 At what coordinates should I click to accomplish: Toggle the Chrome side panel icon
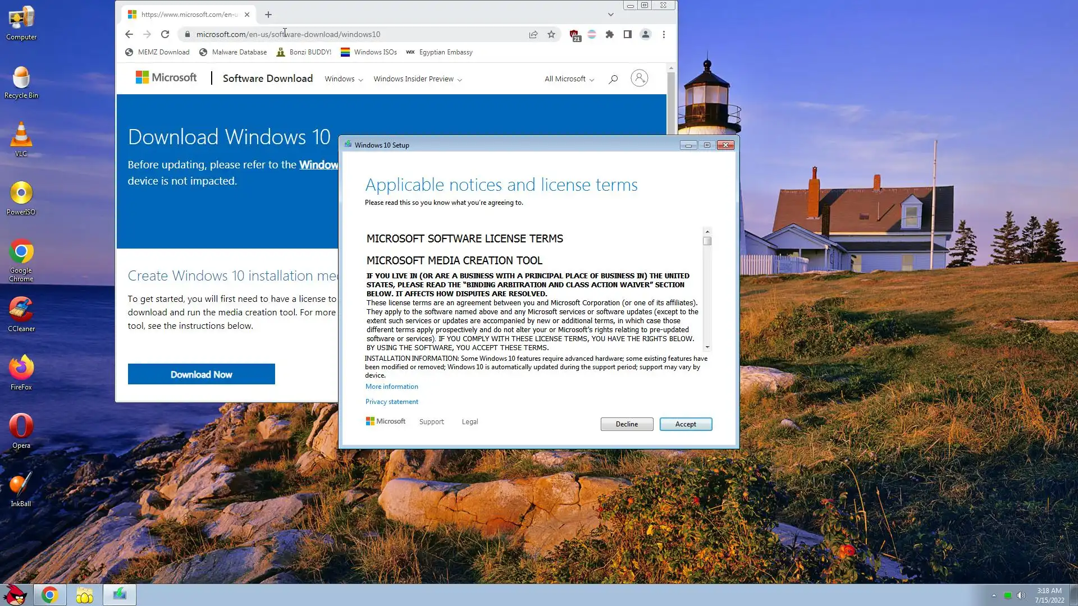pos(628,34)
